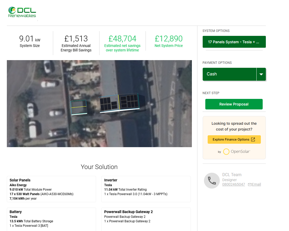Viewport: 289px width, 231px height.
Task: Open Explore Finance Options
Action: (234, 139)
